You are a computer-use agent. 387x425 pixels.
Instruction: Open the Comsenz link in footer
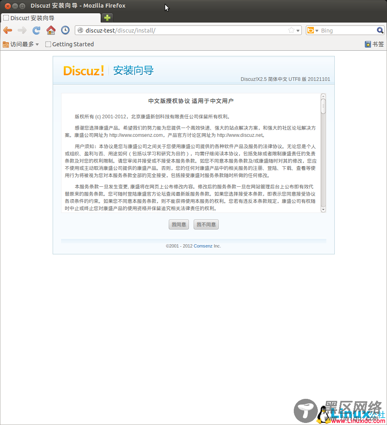tap(203, 246)
